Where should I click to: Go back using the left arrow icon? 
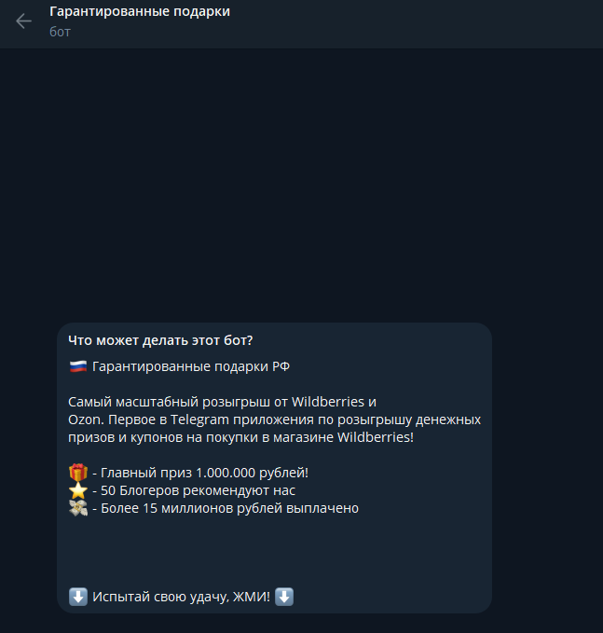(x=23, y=21)
